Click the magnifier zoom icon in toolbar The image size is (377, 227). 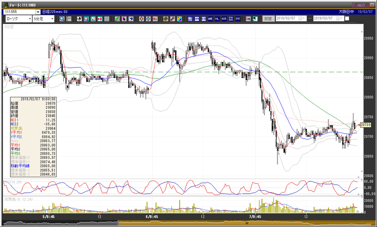coord(62,19)
